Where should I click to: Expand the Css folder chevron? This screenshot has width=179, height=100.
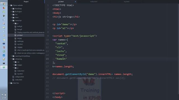pyautogui.click(x=11, y=14)
